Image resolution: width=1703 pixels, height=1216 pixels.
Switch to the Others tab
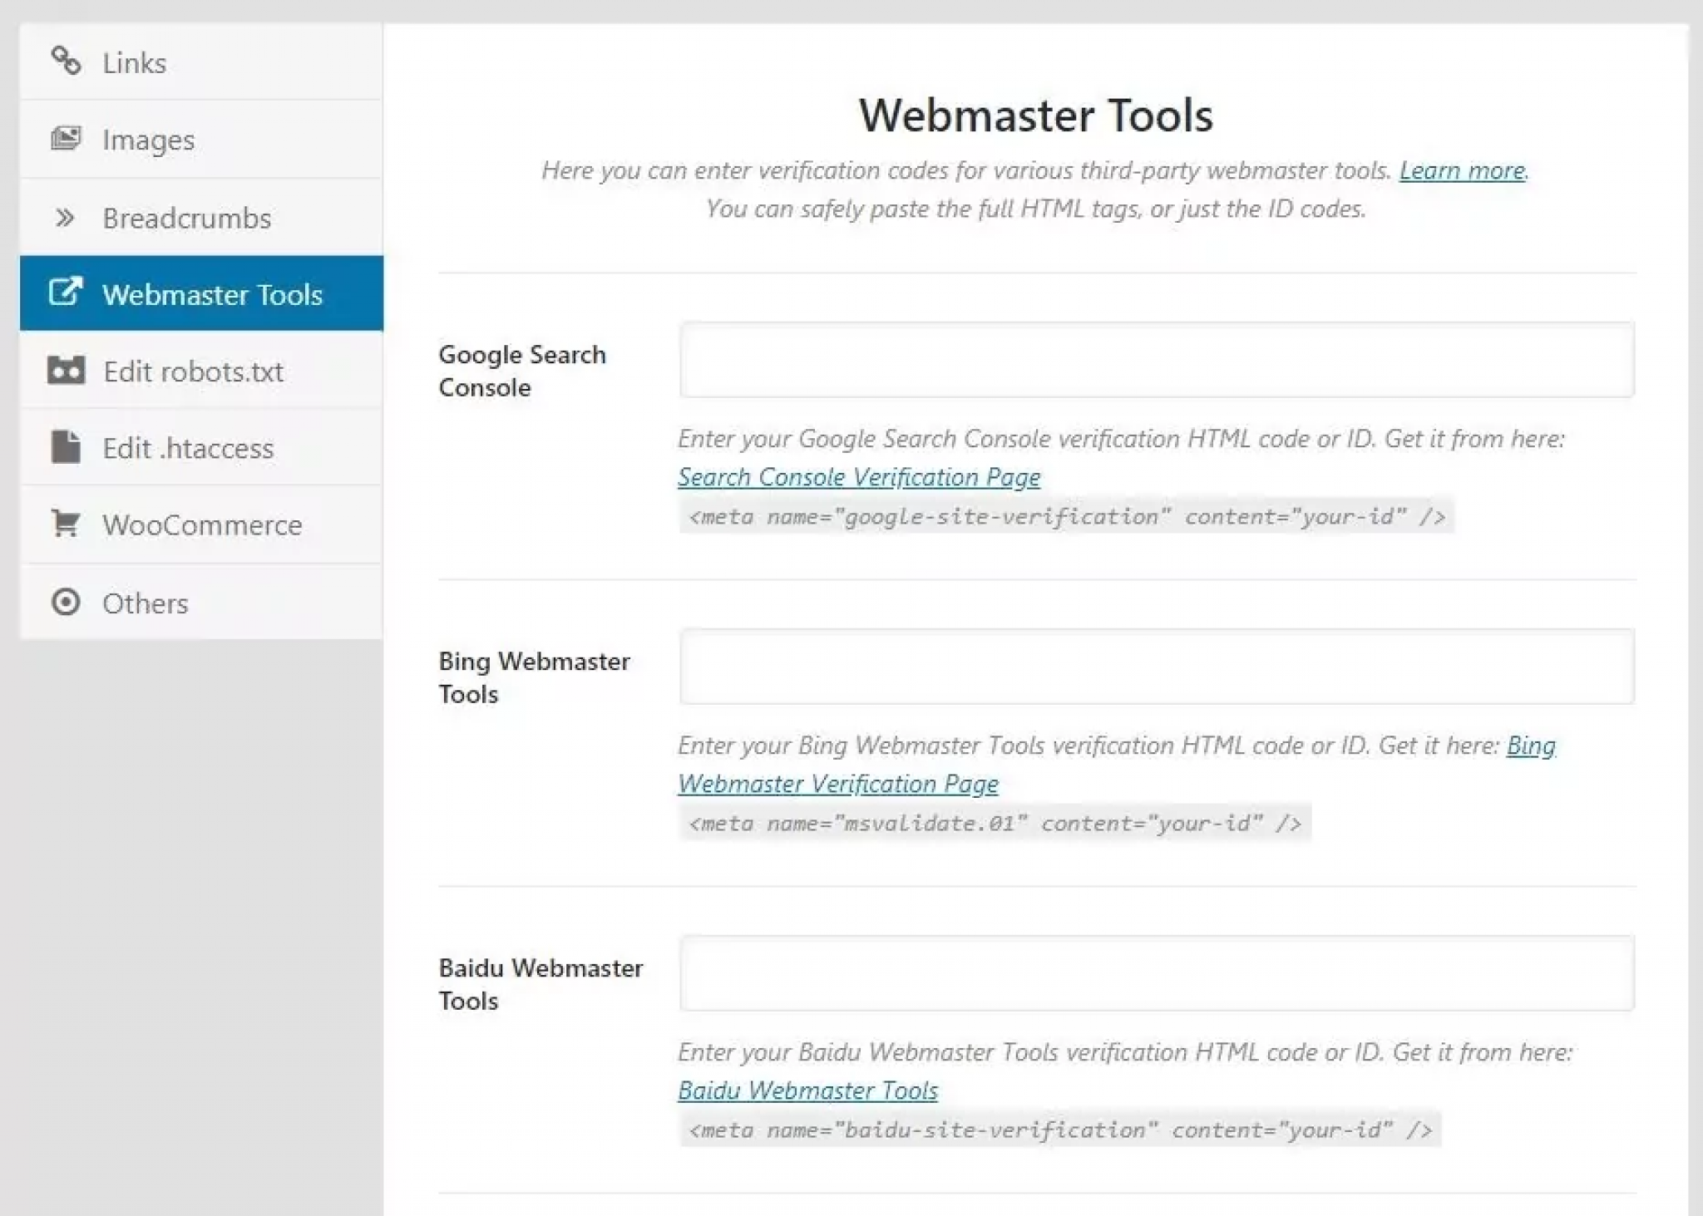201,603
